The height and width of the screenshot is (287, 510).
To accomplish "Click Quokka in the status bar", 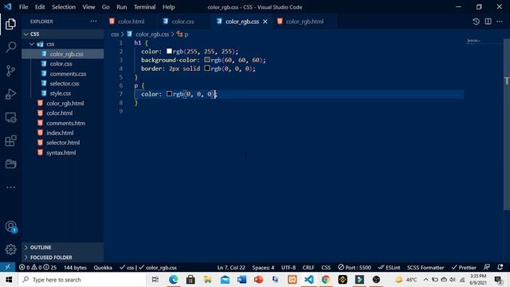I will [x=103, y=268].
